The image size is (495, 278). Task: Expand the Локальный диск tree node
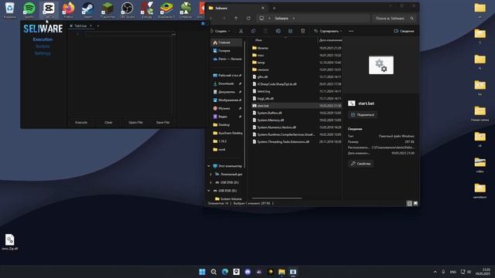pyautogui.click(x=210, y=174)
